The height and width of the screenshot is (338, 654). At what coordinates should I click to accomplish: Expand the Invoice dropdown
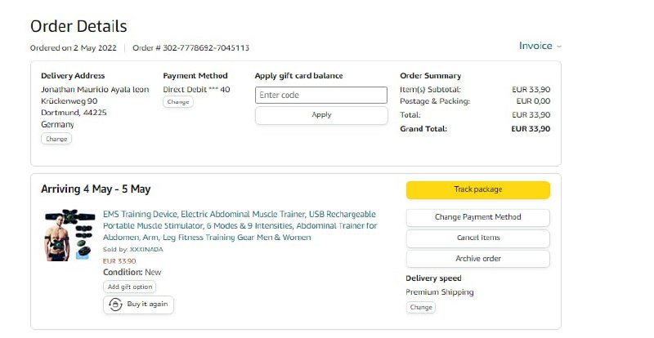tap(540, 46)
